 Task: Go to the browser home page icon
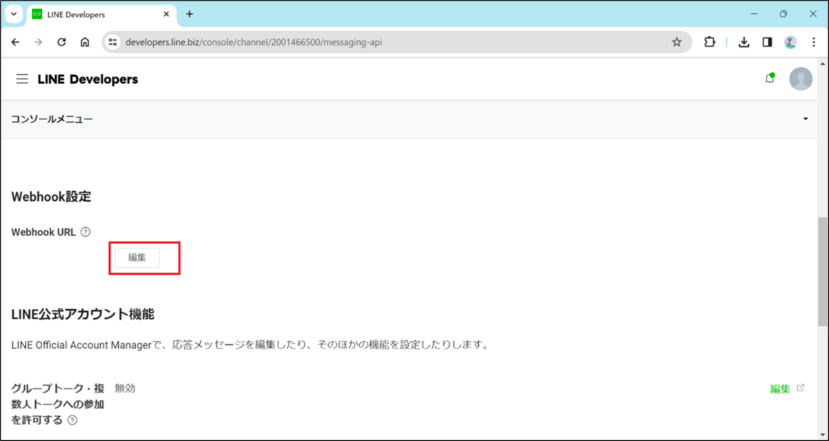click(84, 42)
